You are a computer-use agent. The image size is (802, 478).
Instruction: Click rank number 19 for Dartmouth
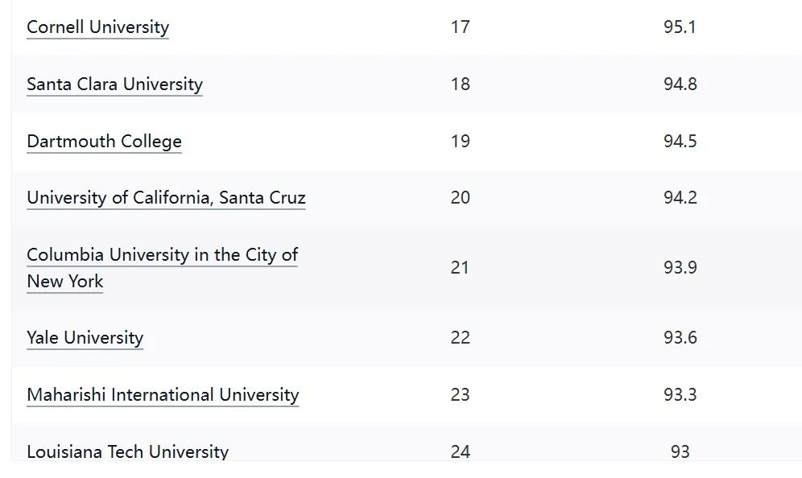coord(460,142)
